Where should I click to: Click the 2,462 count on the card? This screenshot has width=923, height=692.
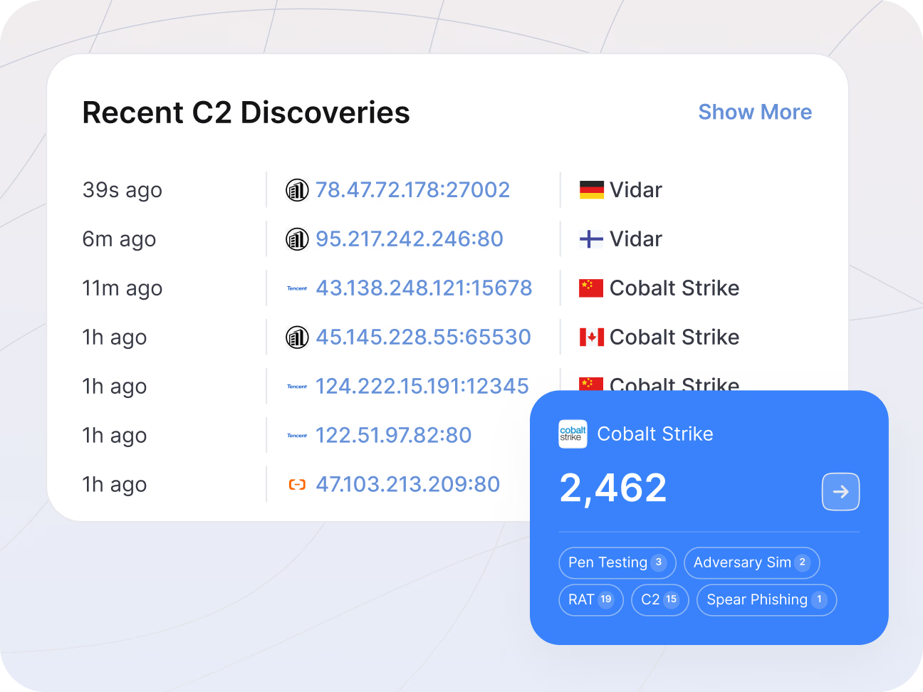click(x=613, y=488)
